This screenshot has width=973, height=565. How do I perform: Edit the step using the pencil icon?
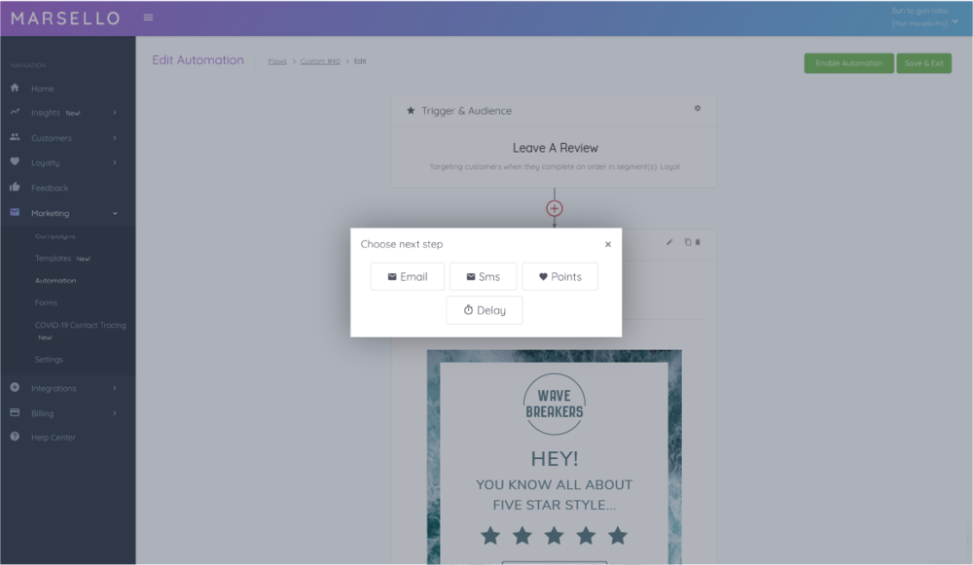coord(669,242)
